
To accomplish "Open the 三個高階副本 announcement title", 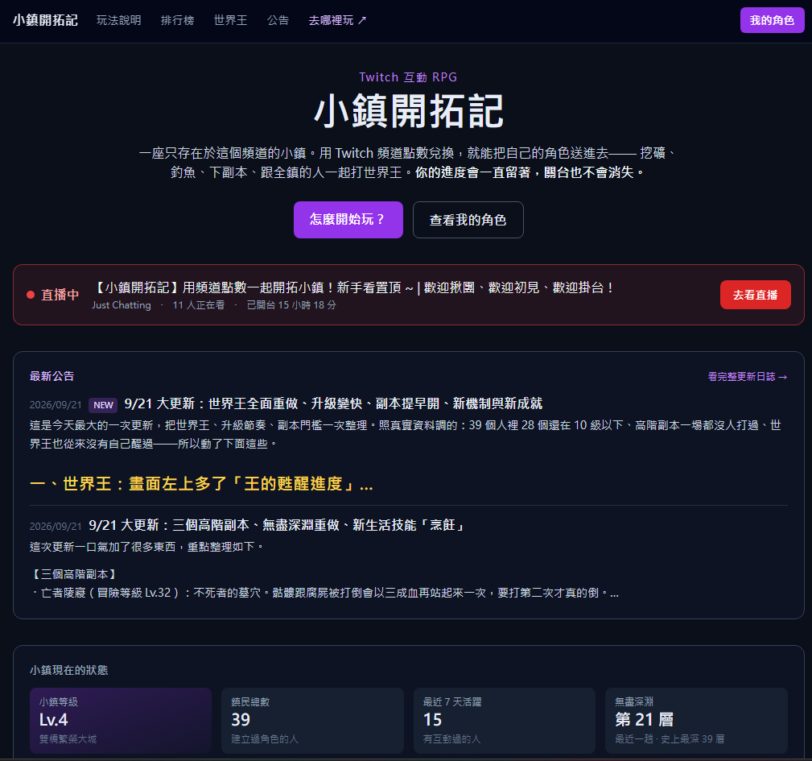I will point(277,525).
